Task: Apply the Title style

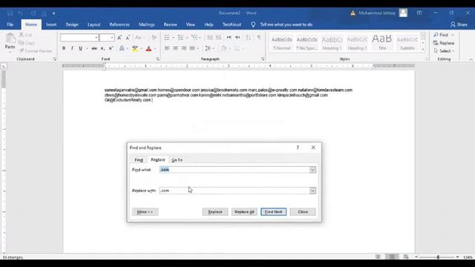Action: pyautogui.click(x=382, y=43)
